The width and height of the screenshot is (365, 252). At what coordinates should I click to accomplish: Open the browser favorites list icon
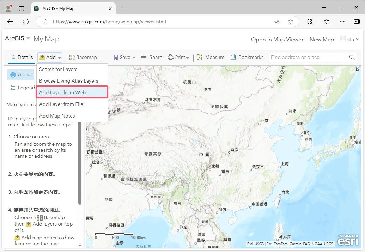(x=327, y=22)
